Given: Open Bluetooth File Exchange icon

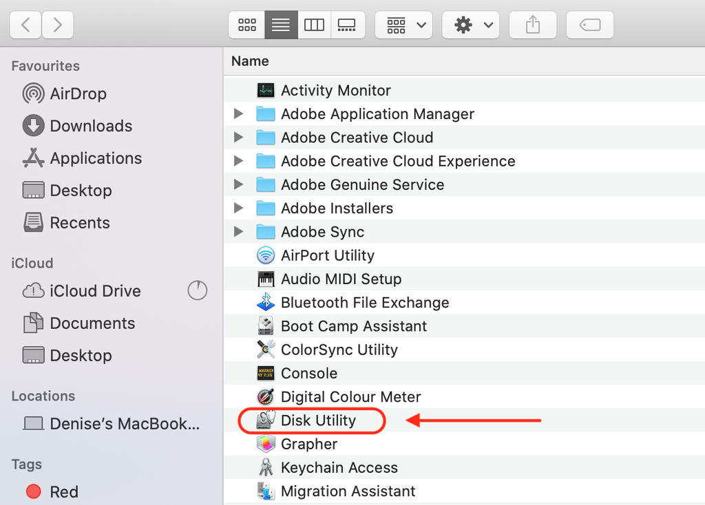Looking at the screenshot, I should [x=266, y=303].
